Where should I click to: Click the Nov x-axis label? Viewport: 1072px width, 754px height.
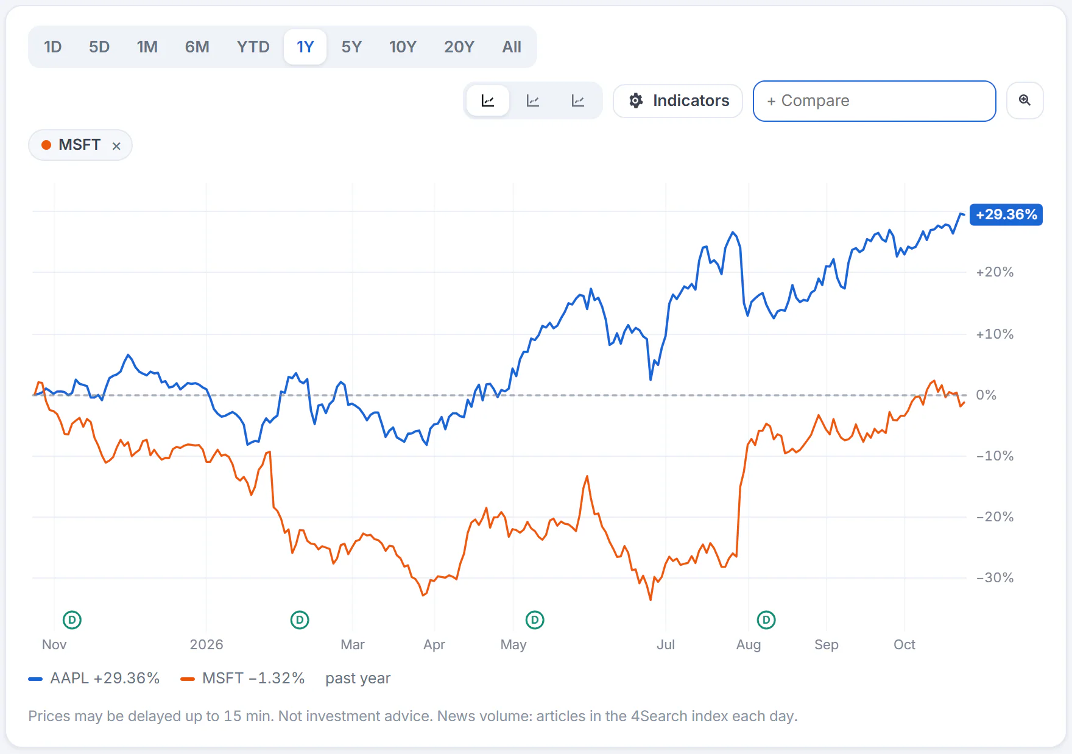click(x=54, y=644)
